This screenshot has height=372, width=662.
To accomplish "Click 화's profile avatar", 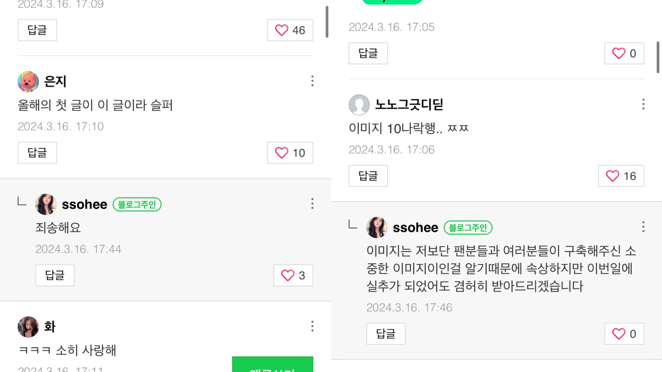I will (x=28, y=327).
